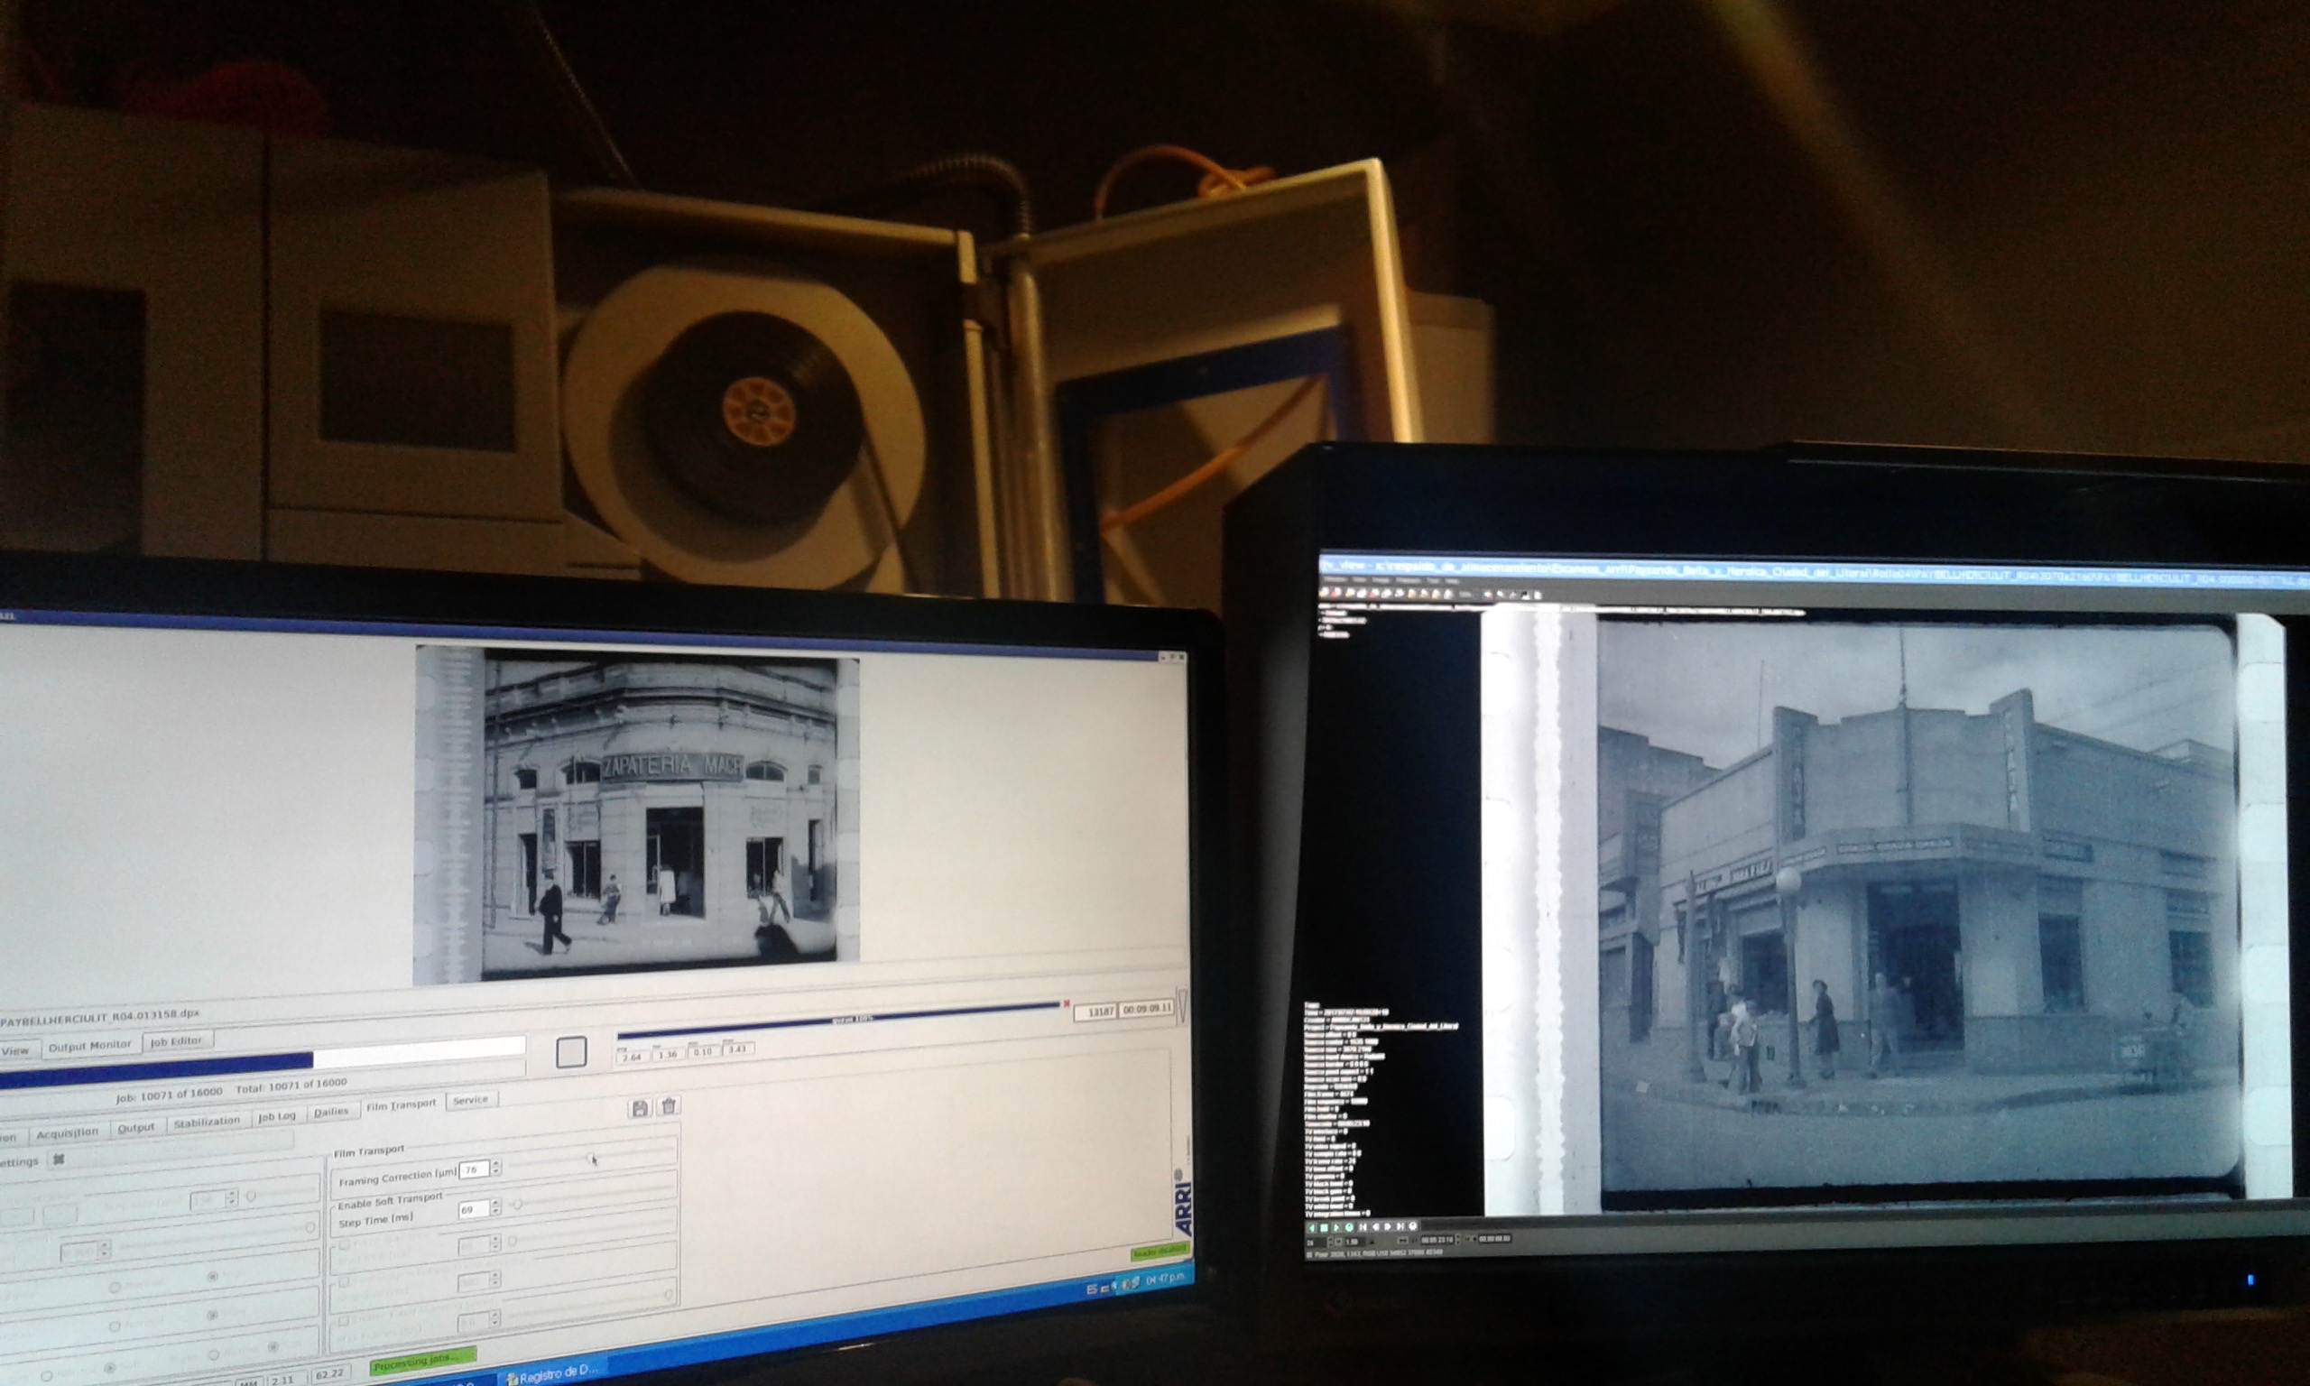The width and height of the screenshot is (2310, 1386).
Task: Click the floppy-disk save icon in ARRI panel
Action: (x=641, y=1108)
